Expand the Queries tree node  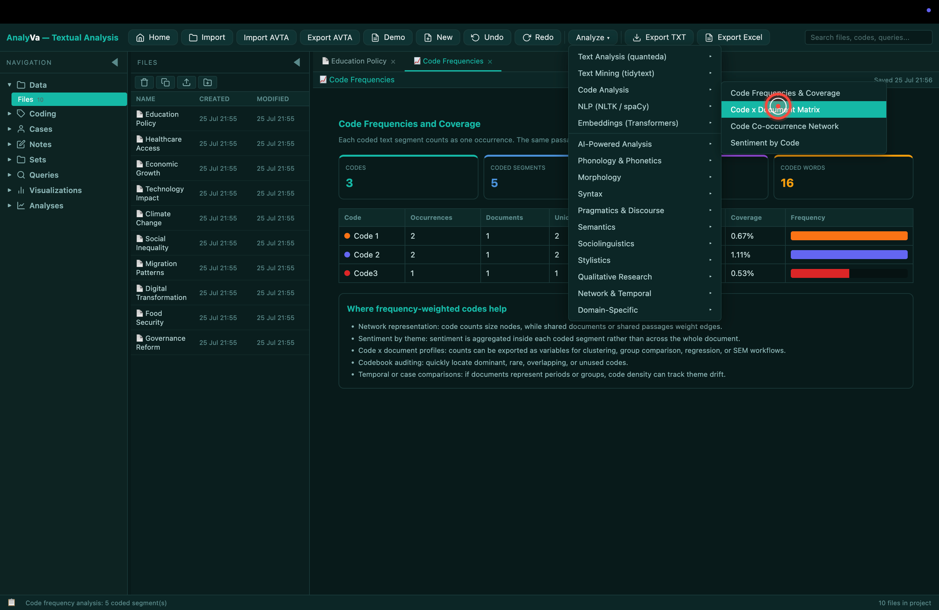pos(10,175)
